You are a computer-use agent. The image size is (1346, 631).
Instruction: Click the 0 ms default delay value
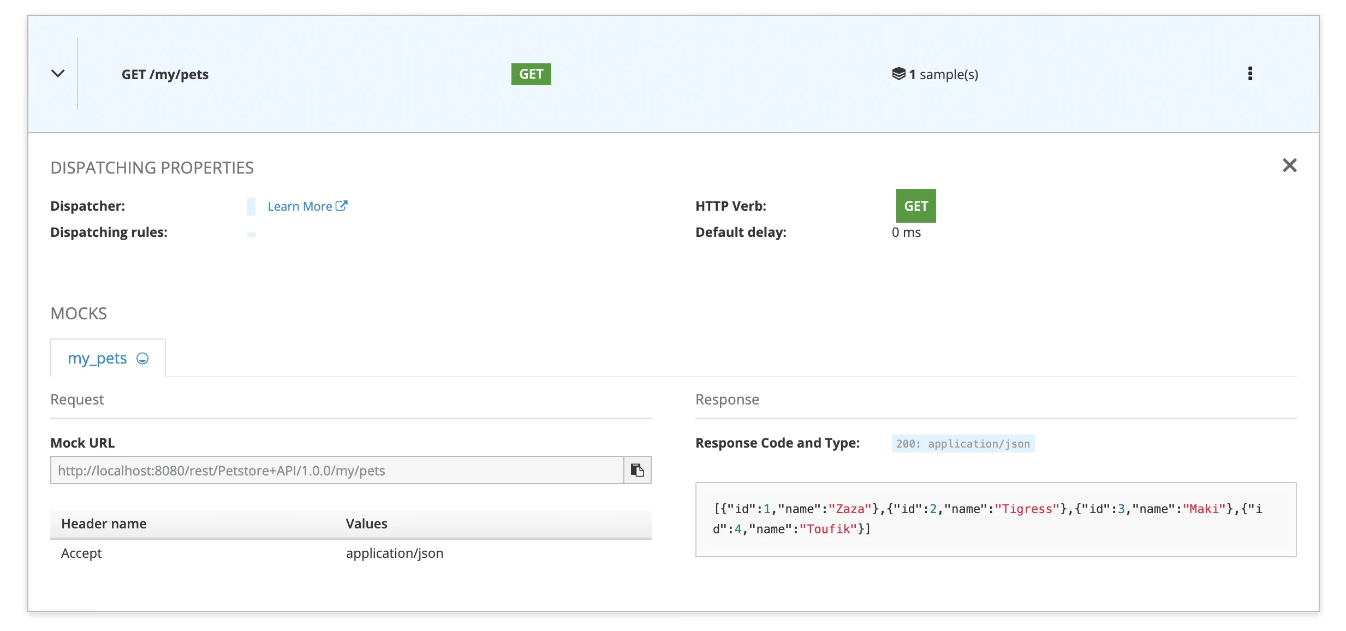coord(906,233)
